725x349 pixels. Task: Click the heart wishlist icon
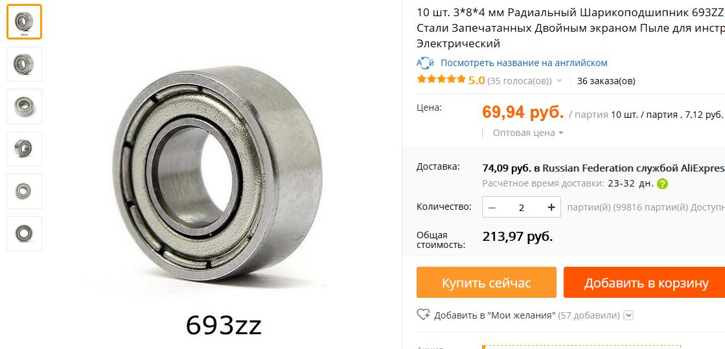[x=424, y=315]
